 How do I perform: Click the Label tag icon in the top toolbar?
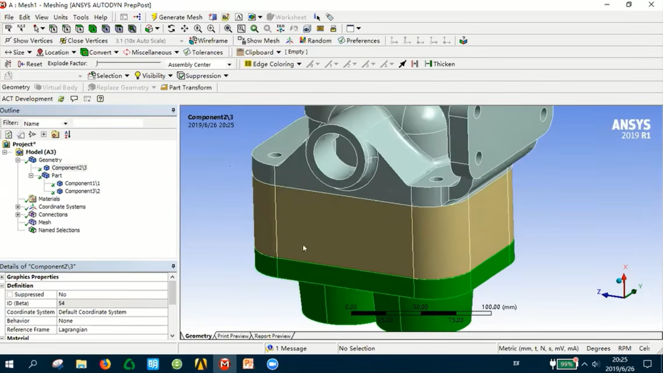coord(330,17)
